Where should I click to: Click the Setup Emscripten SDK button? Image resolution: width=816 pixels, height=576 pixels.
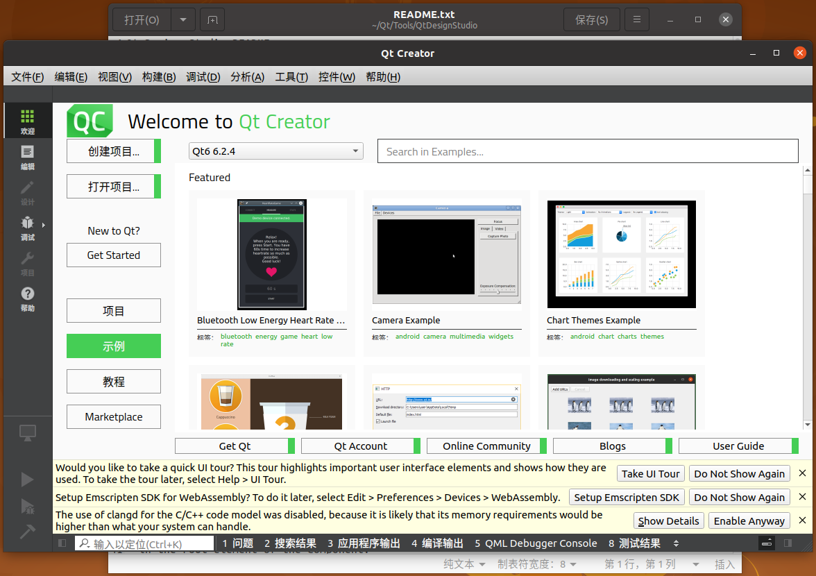[627, 497]
